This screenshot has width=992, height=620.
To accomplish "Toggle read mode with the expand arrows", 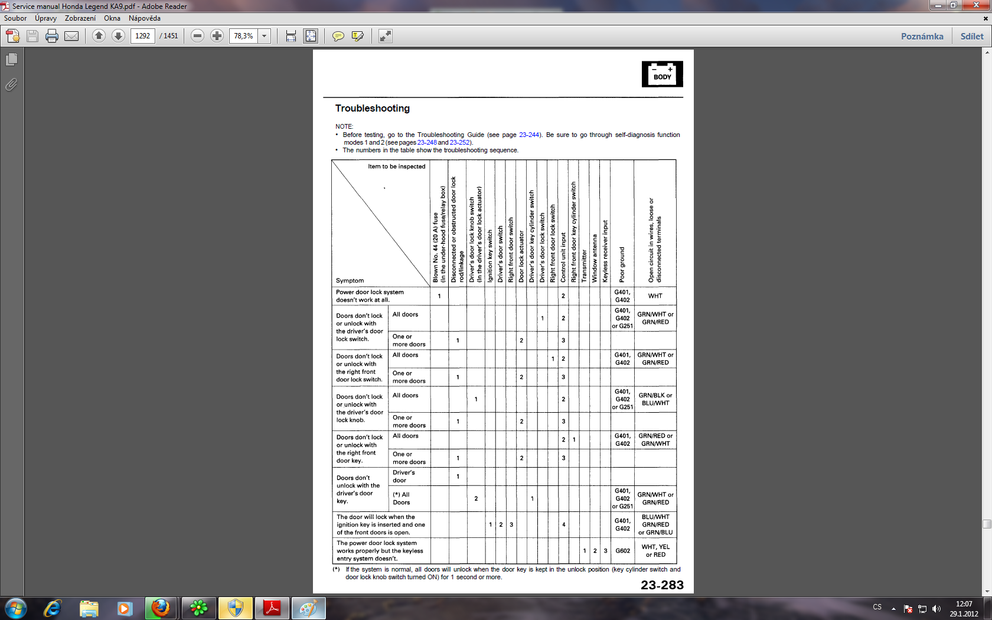I will [x=385, y=36].
